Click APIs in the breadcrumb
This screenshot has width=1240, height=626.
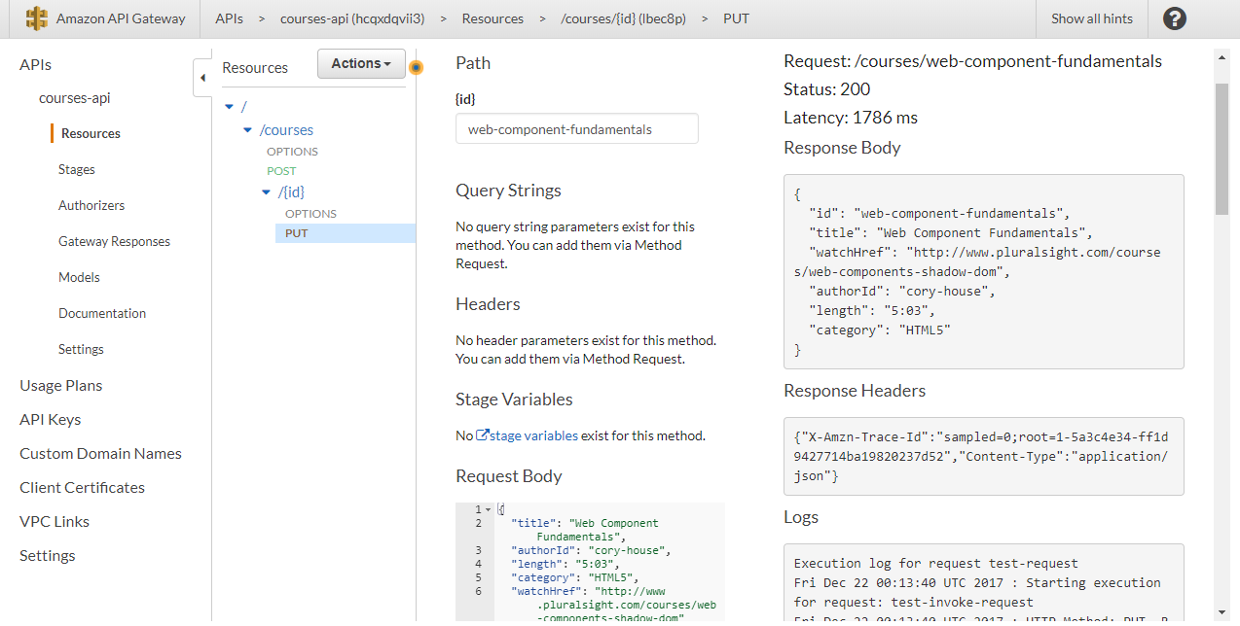pyautogui.click(x=230, y=18)
